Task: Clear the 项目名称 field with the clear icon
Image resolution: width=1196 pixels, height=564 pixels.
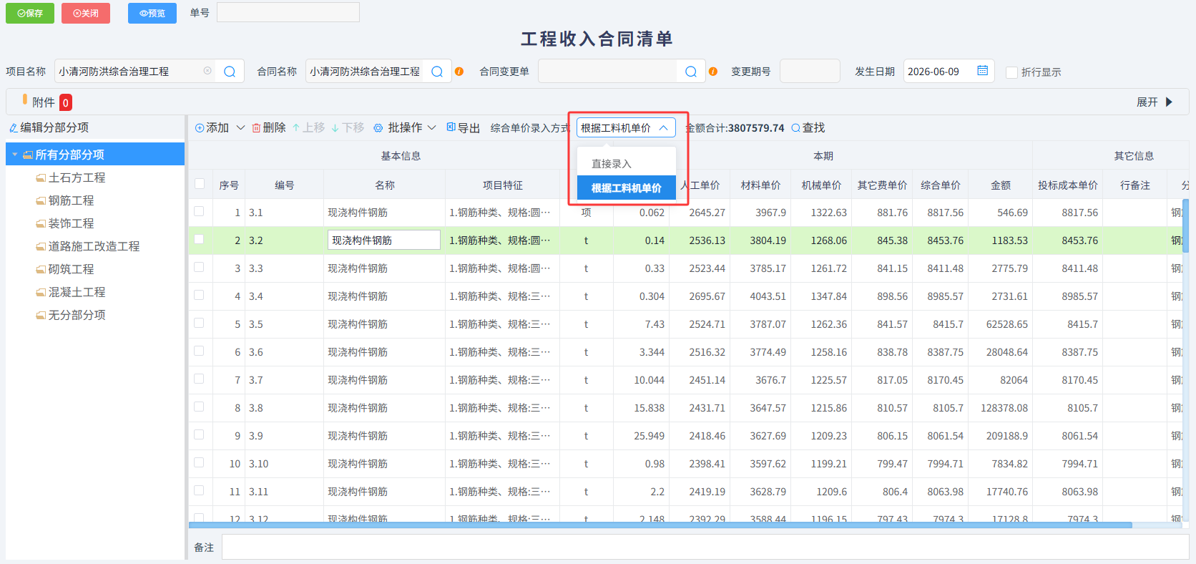Action: (x=207, y=71)
